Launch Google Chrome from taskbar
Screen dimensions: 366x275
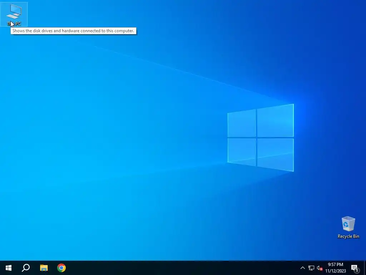coord(61,268)
